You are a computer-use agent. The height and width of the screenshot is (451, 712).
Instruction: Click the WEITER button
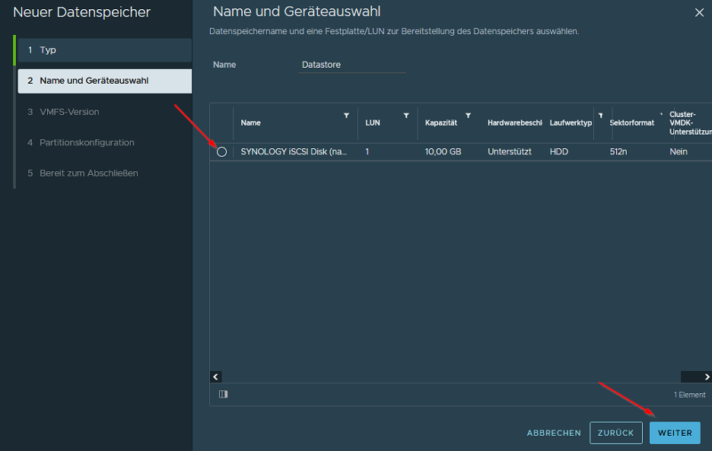click(x=674, y=433)
